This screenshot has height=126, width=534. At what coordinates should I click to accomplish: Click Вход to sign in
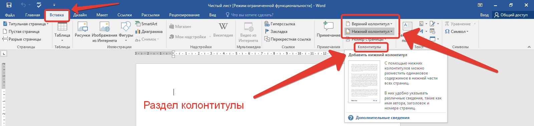pyautogui.click(x=484, y=15)
